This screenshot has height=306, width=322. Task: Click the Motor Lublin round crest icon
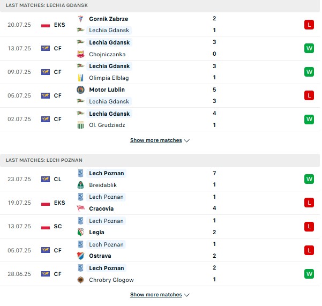pyautogui.click(x=80, y=89)
